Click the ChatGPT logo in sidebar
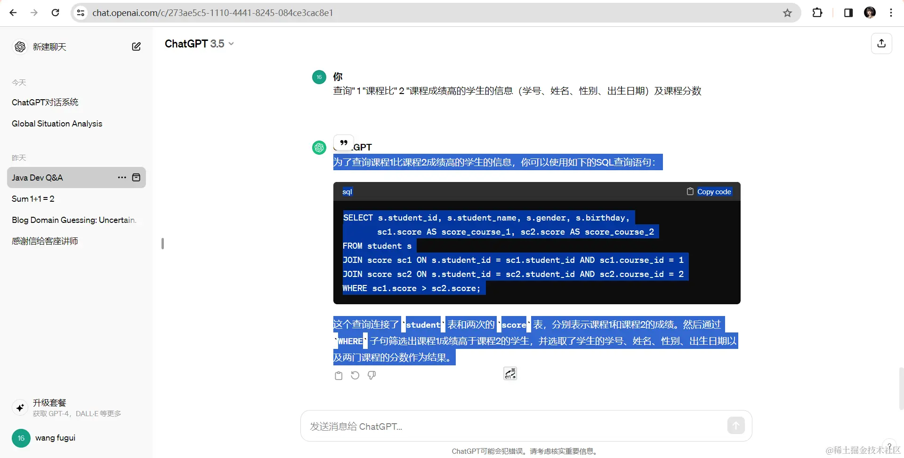904x458 pixels. click(20, 47)
